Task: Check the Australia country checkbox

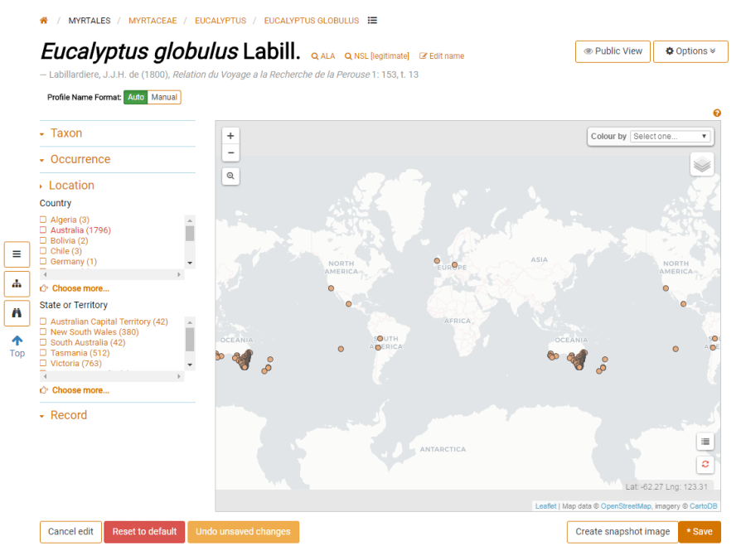Action: pos(43,230)
